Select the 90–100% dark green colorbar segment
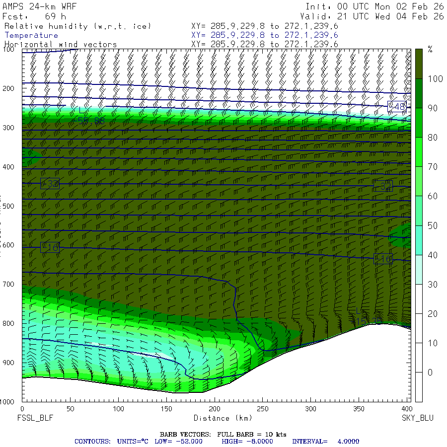This screenshot has height=447, width=447. point(419,93)
